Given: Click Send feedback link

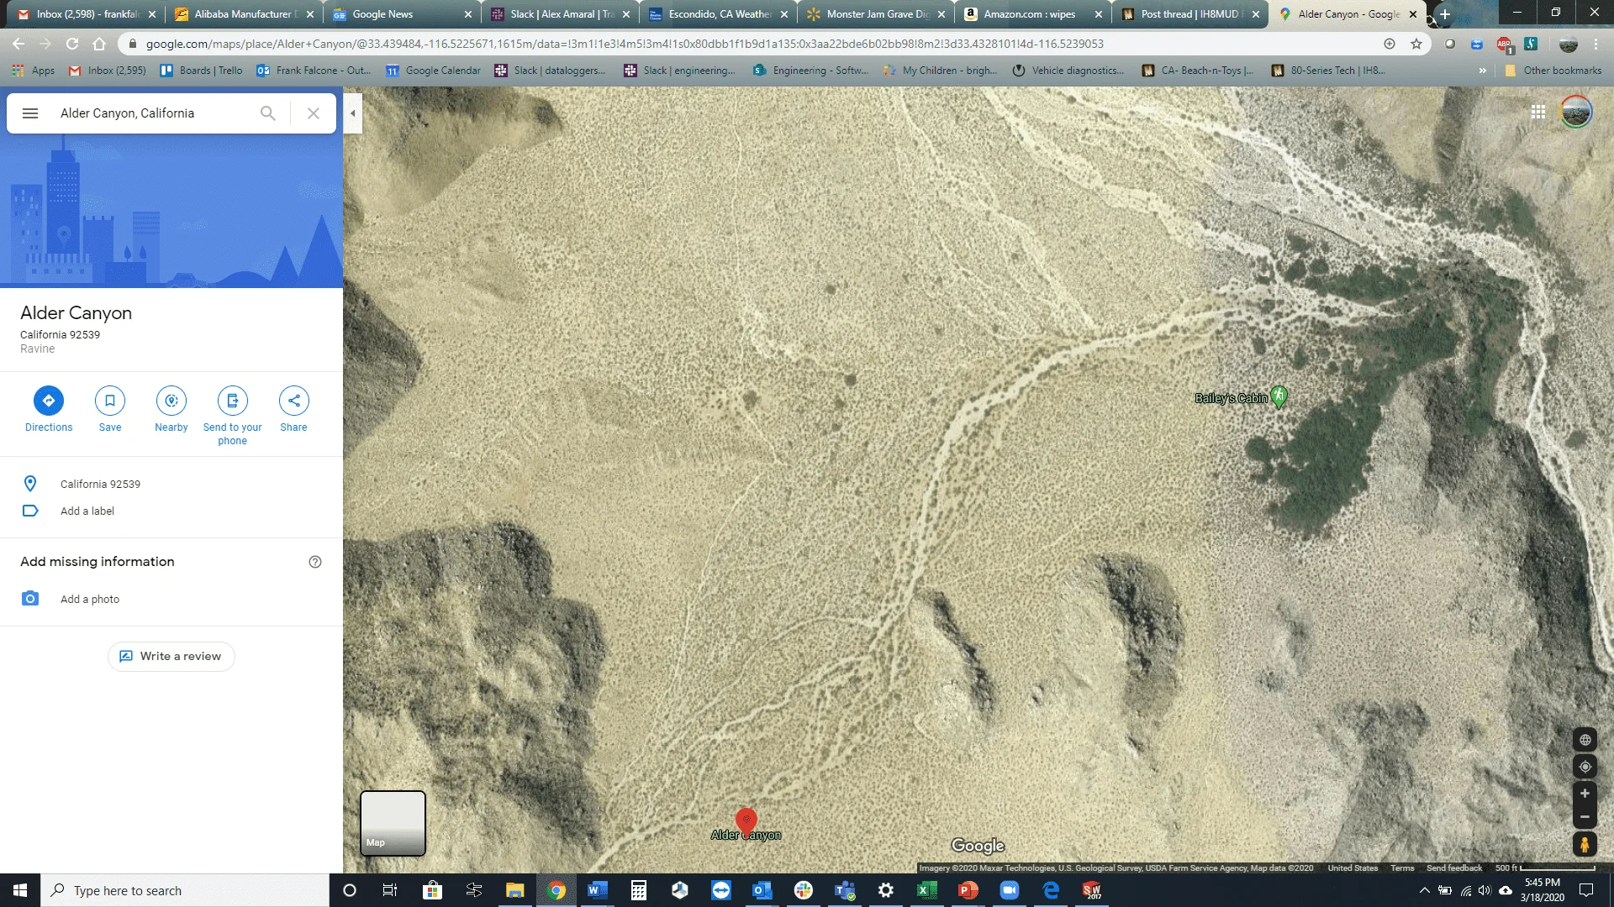Looking at the screenshot, I should click(1454, 868).
